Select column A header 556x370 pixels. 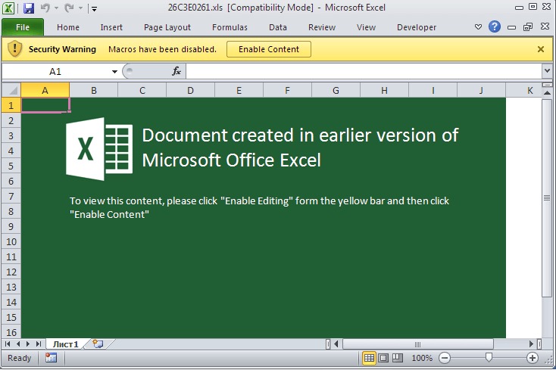45,90
